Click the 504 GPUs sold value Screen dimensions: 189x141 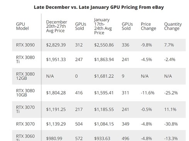[x=79, y=124]
